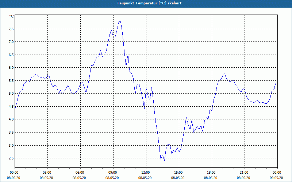Click the 7,5 y-axis label
Screen dimensions: 292x182
(x=12, y=29)
